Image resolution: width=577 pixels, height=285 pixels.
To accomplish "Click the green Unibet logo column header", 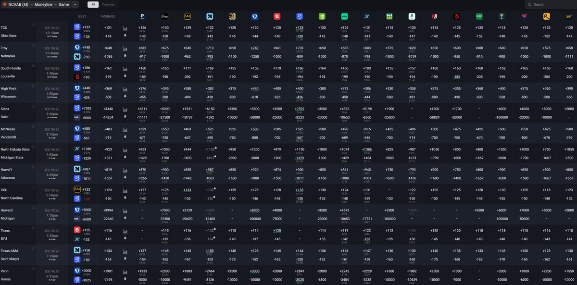I will [479, 16].
